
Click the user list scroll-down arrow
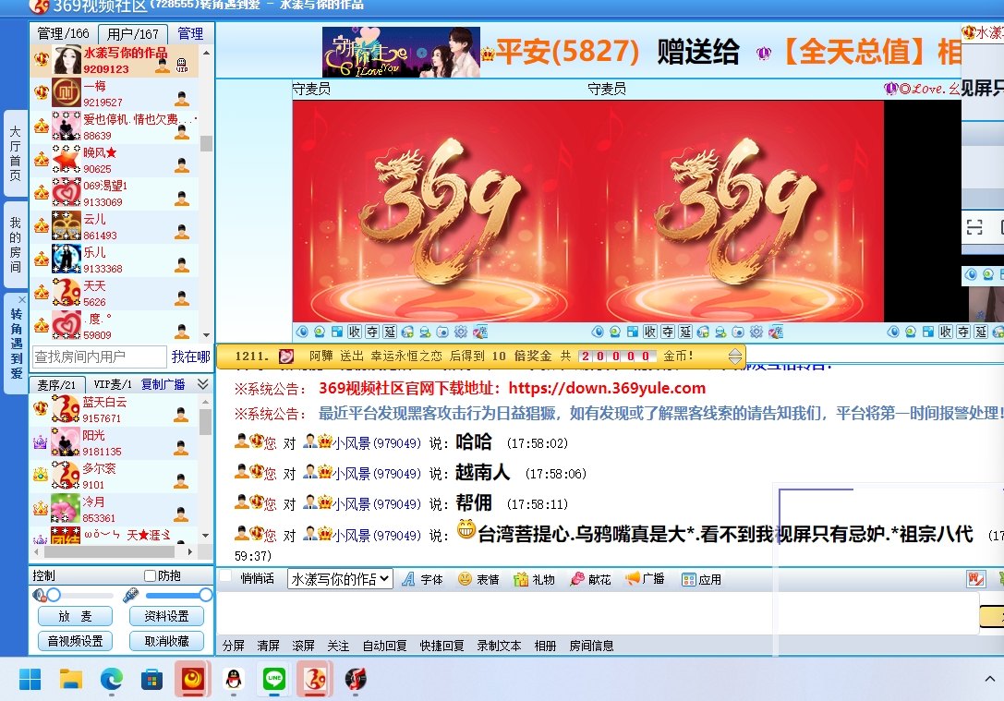pyautogui.click(x=206, y=335)
